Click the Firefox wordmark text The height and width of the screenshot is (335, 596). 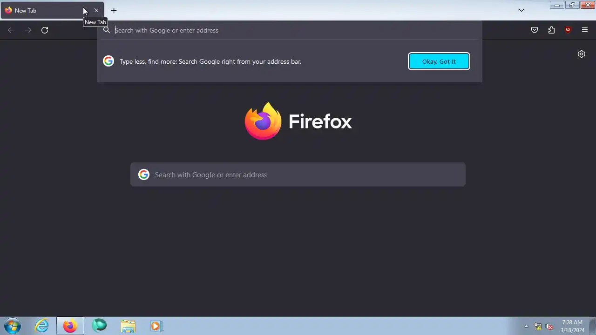click(320, 121)
